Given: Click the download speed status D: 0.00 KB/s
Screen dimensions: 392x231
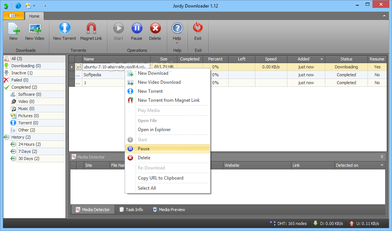Looking at the screenshot, I should (x=328, y=223).
